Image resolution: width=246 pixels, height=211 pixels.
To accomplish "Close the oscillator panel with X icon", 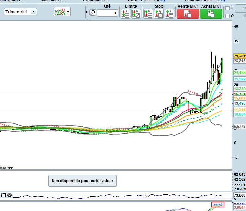I will coord(9,195).
